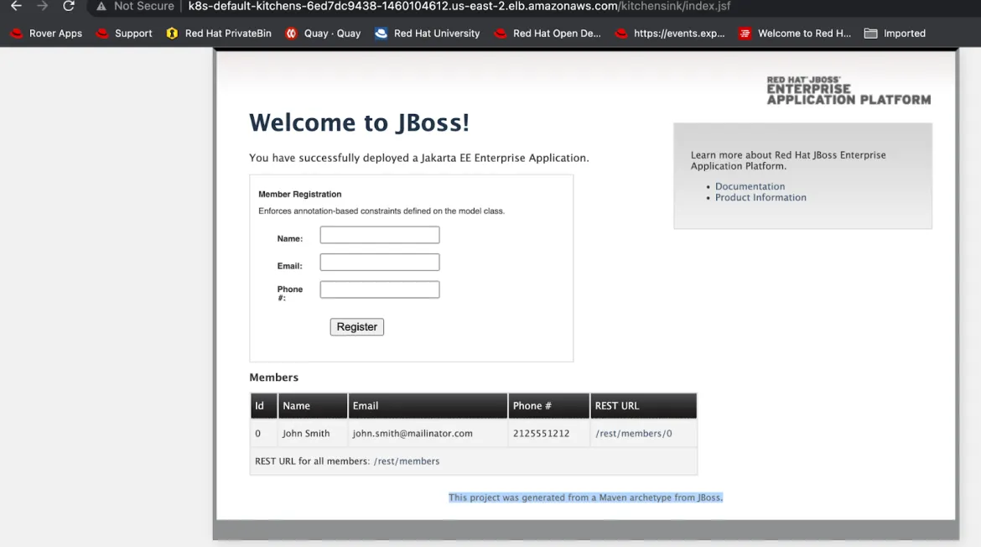
Task: Click the Register button
Action: point(356,326)
